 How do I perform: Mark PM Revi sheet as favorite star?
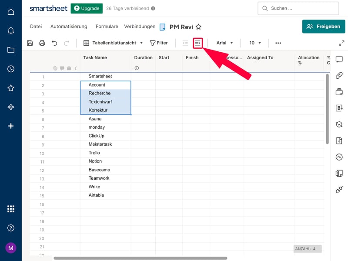(198, 27)
